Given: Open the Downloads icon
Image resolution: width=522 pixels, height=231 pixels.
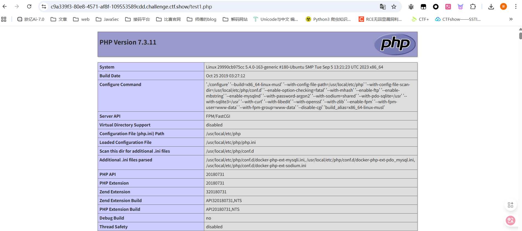Looking at the screenshot, I should [491, 7].
